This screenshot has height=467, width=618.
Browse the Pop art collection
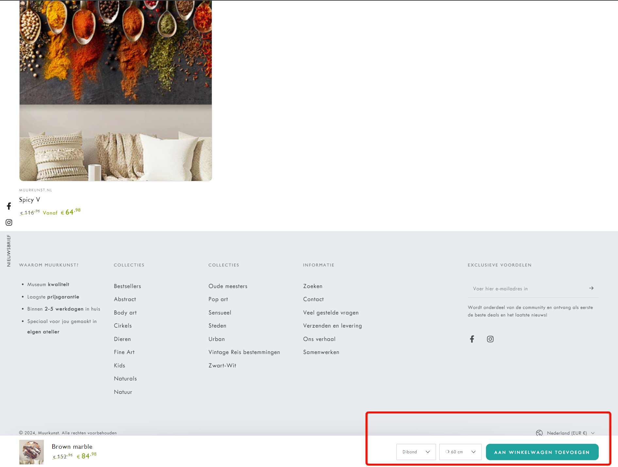click(x=218, y=299)
